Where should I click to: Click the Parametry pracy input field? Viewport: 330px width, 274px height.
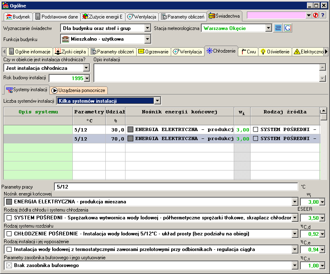[x=176, y=187]
